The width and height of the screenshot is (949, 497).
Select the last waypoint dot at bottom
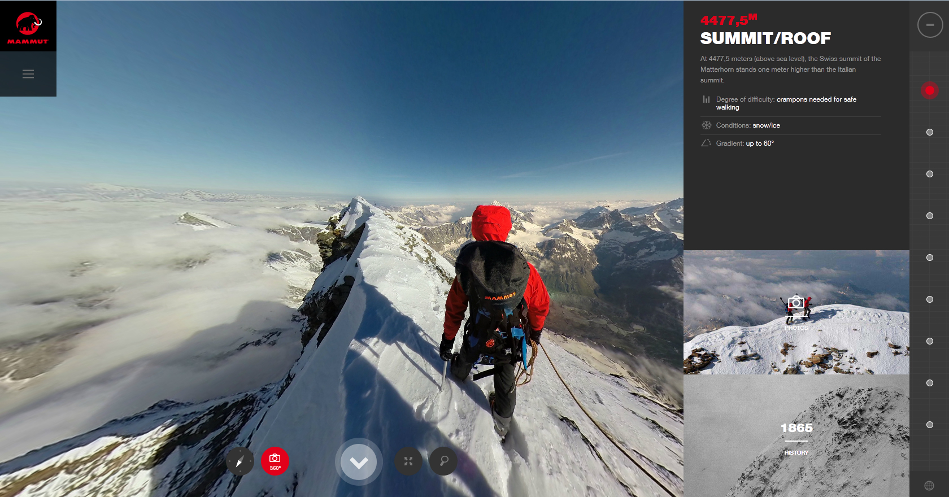click(x=930, y=425)
